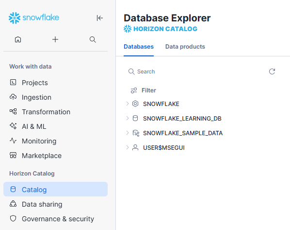Switch to the Data products tab
This screenshot has width=290, height=230.
point(185,47)
